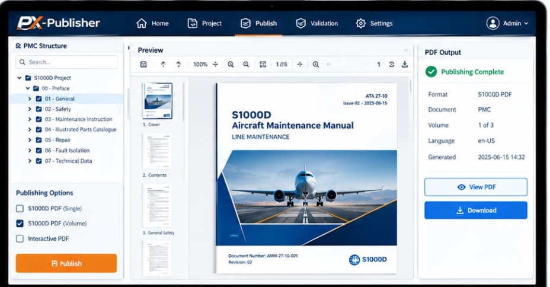The height and width of the screenshot is (287, 550).
Task: Click the '1 of 3' volume value
Action: (x=485, y=125)
